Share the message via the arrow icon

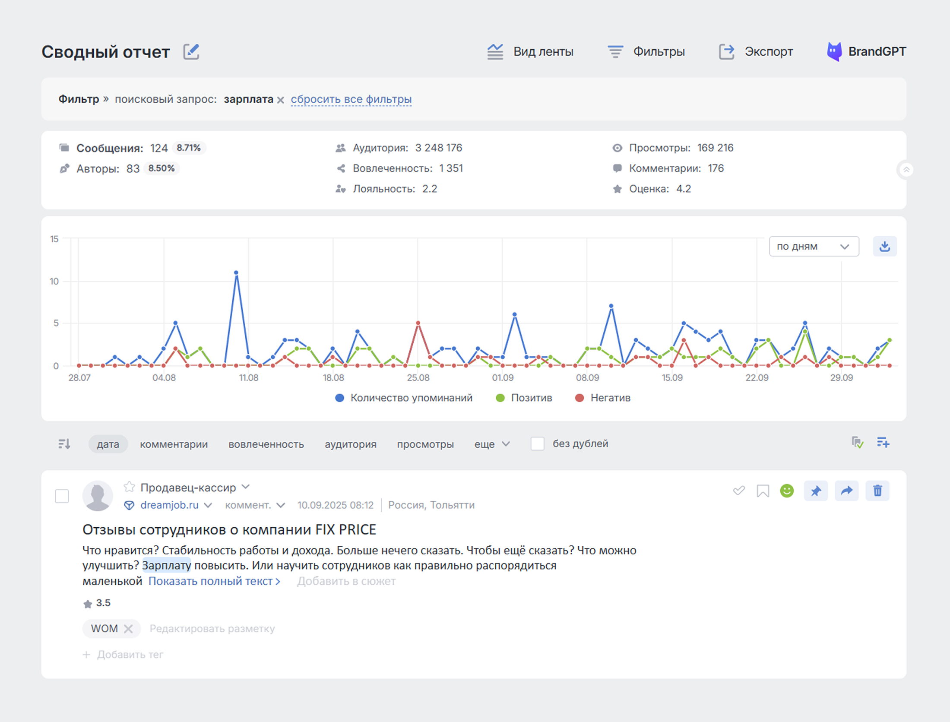846,491
